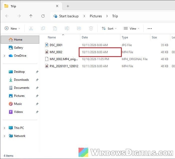Sort by the Size column header
Screen dimensions: 175x159
pos(154,37)
